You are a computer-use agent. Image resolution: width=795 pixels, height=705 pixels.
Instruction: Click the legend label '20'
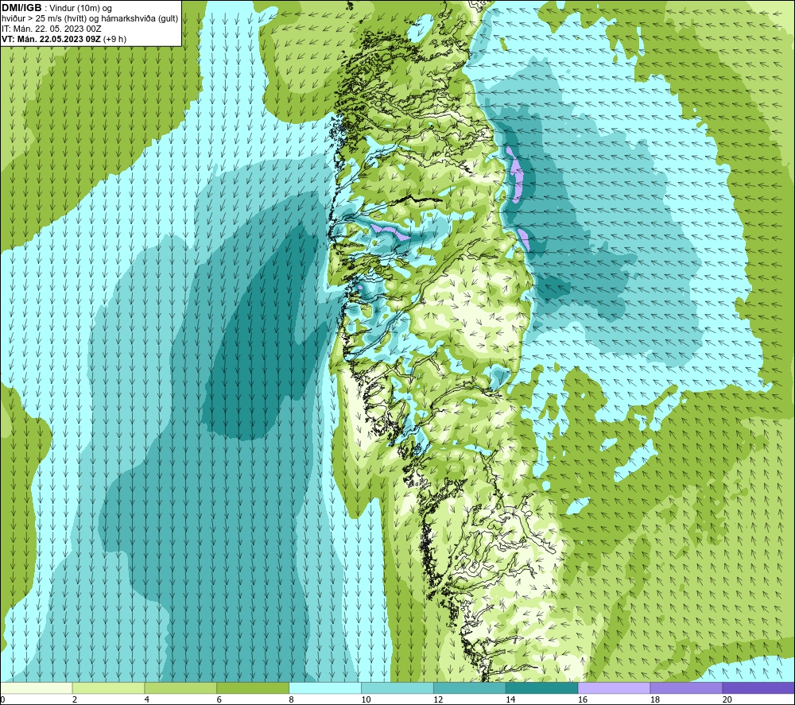(x=727, y=699)
